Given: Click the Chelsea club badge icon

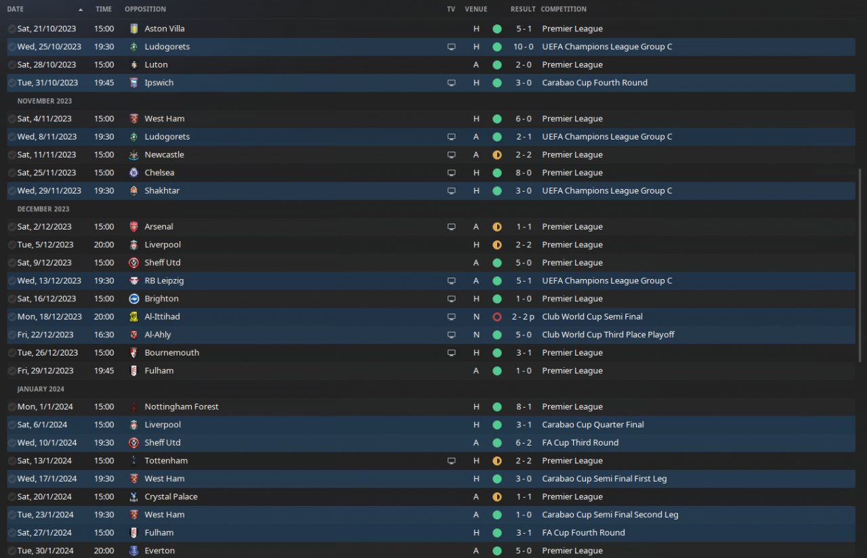Looking at the screenshot, I should click(x=133, y=173).
